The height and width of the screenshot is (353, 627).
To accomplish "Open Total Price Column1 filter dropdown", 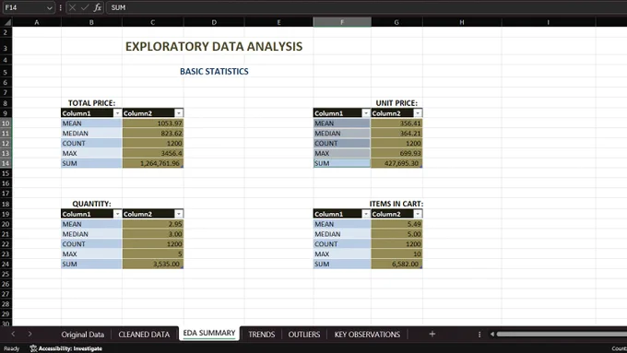I will pyautogui.click(x=117, y=113).
